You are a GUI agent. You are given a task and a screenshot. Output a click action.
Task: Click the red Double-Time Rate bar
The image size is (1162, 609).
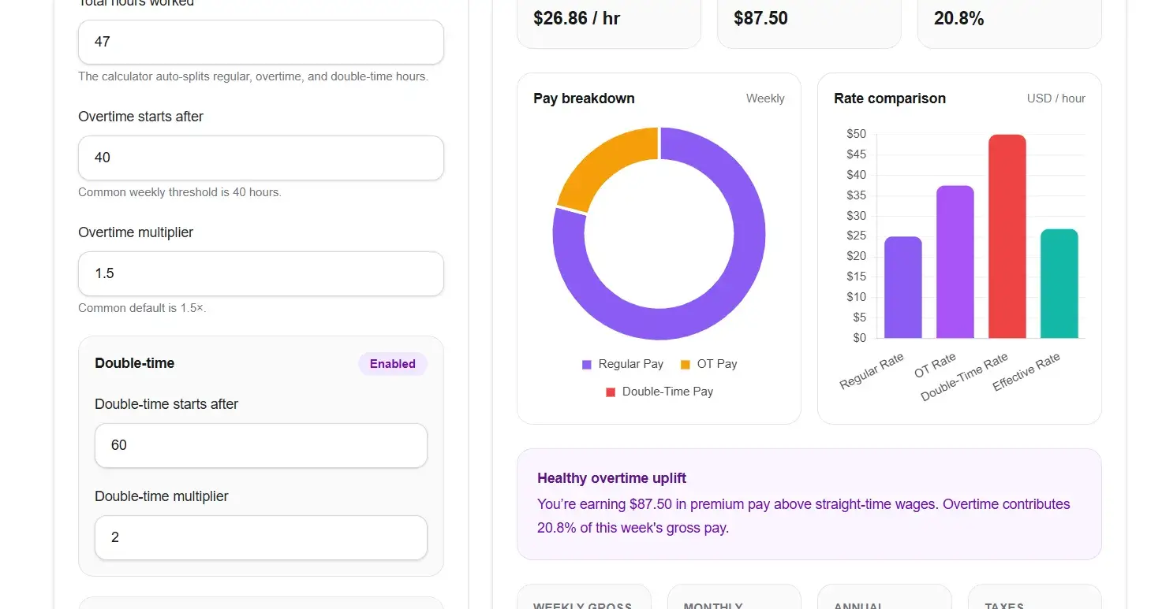click(1007, 236)
